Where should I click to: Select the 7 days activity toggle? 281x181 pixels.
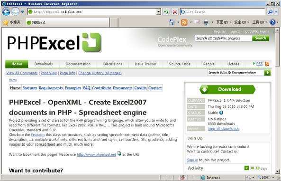(246, 168)
